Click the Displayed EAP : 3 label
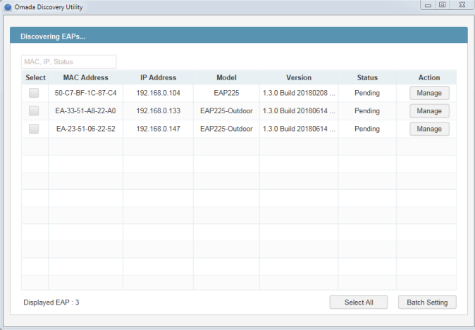475x330 pixels. pos(51,302)
